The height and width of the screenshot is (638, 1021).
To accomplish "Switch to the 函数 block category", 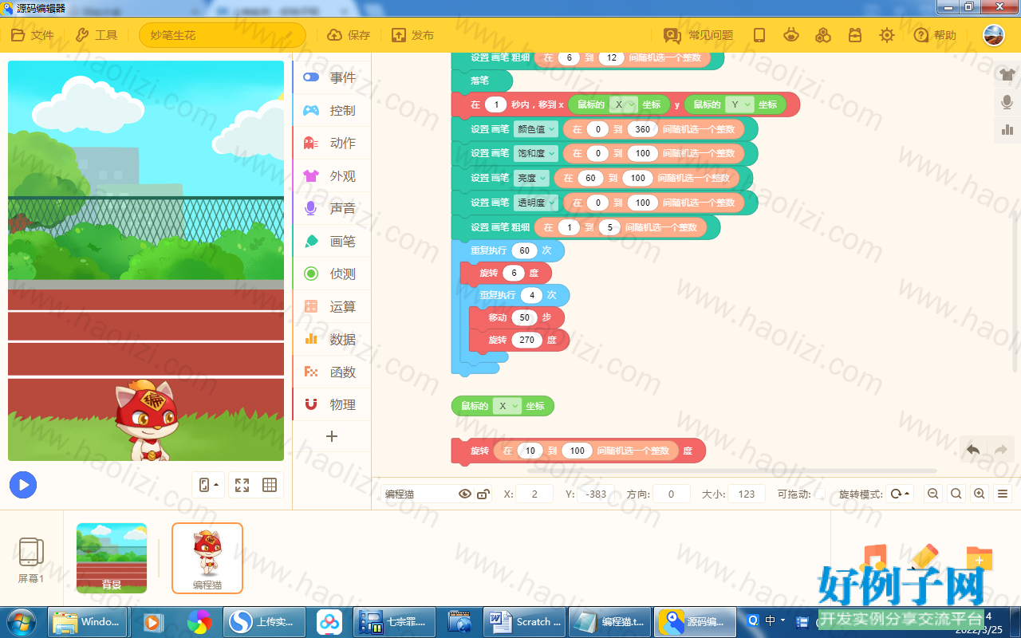I will tap(333, 372).
